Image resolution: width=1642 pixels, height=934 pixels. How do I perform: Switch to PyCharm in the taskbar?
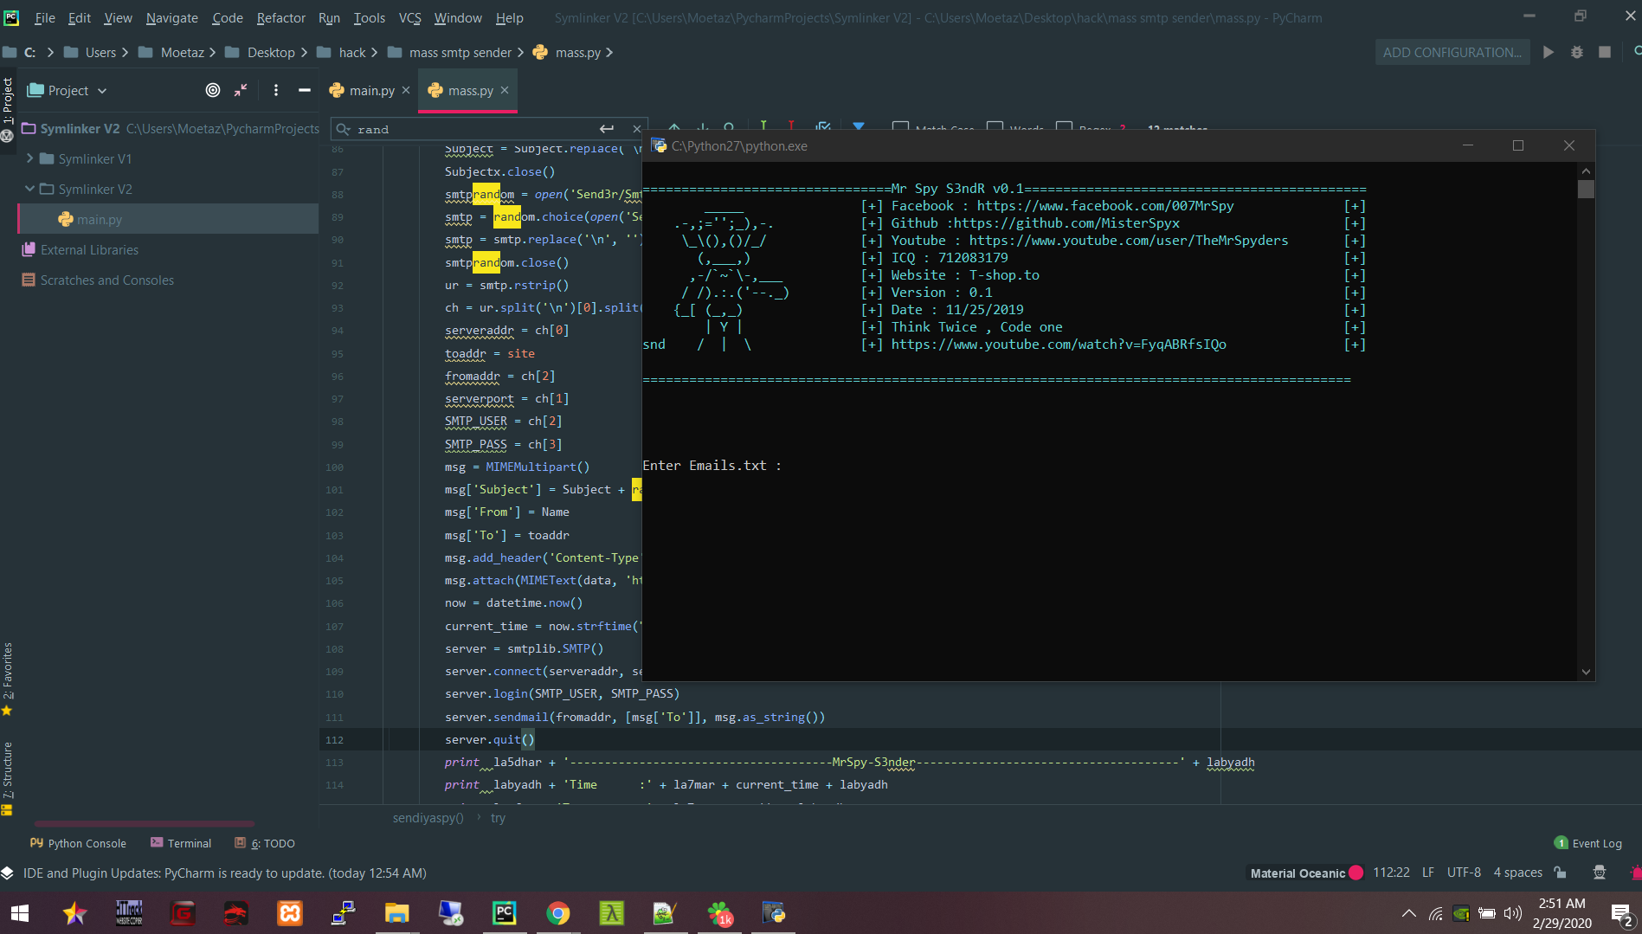click(x=505, y=913)
